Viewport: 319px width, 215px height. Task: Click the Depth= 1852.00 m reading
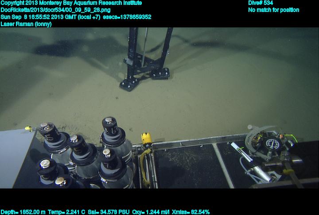23,212
